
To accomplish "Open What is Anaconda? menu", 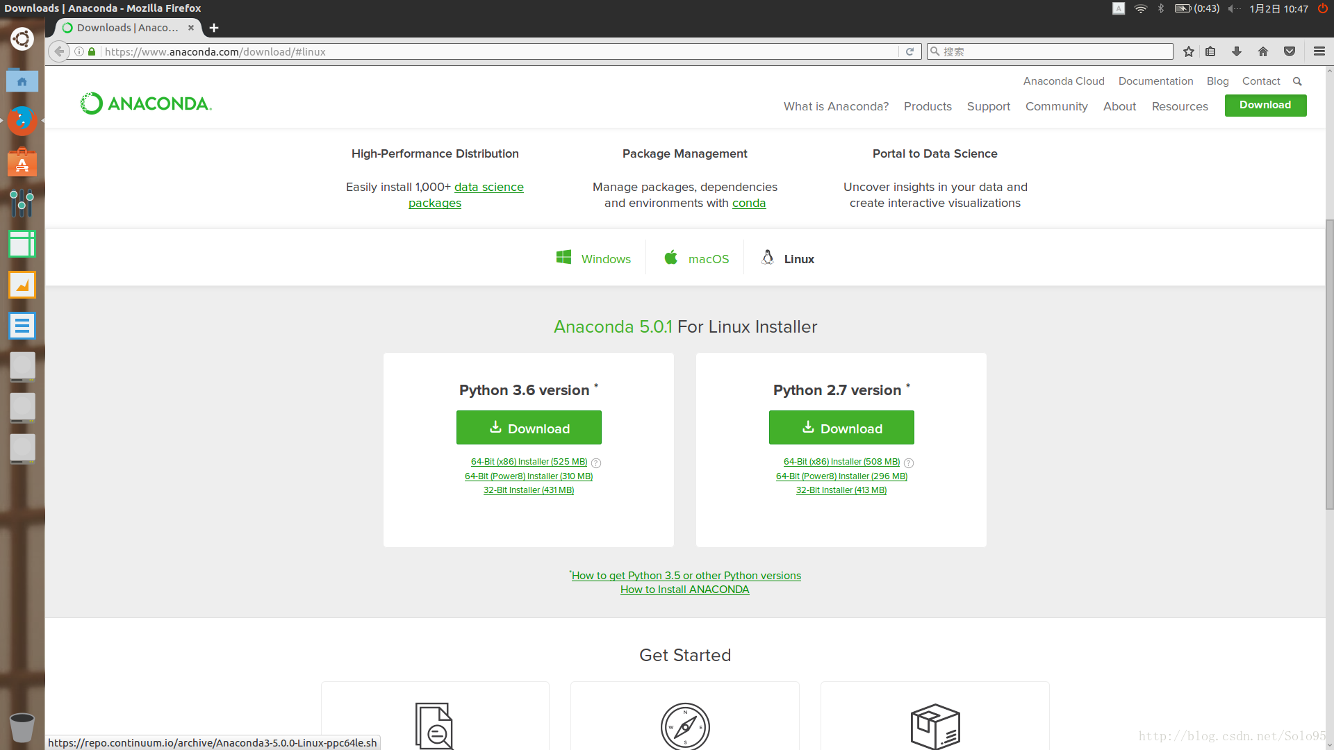I will click(x=836, y=106).
